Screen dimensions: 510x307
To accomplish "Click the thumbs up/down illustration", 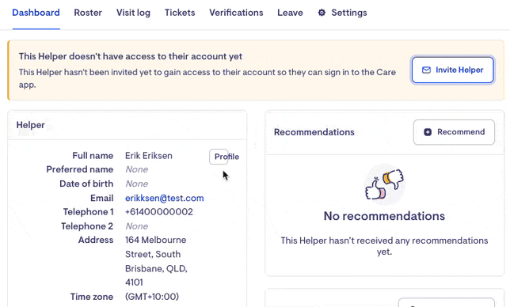I will pyautogui.click(x=384, y=184).
